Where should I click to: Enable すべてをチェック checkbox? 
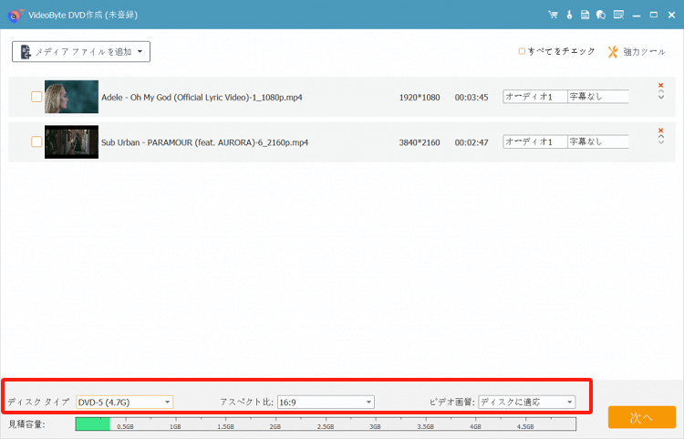tap(522, 52)
